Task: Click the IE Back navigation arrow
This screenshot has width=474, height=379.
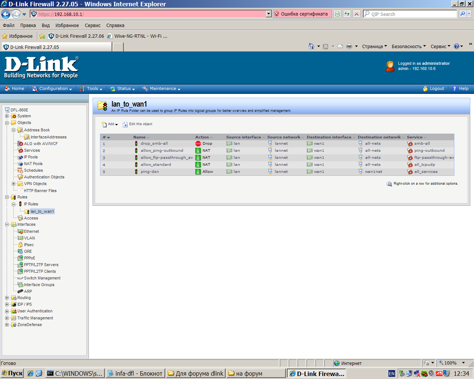Action: 6,14
